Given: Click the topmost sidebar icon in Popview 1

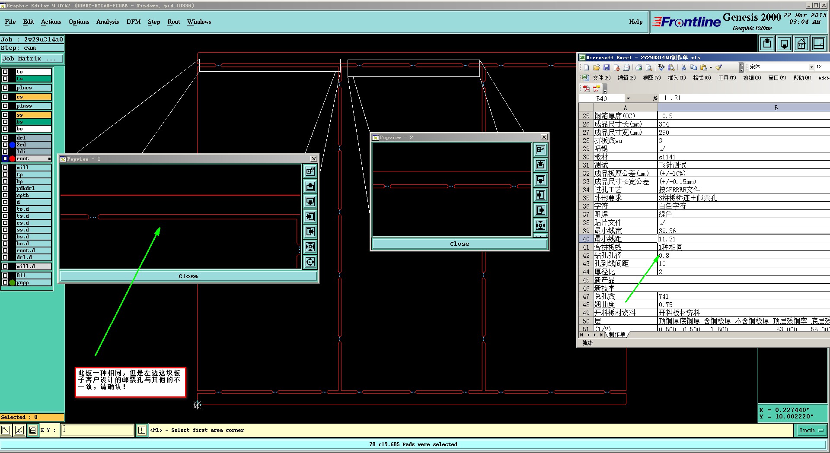Looking at the screenshot, I should [310, 171].
